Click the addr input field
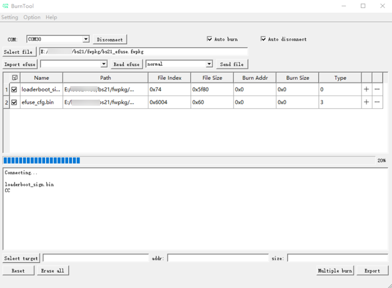Screen dimensions: 392x288 tap(217, 258)
